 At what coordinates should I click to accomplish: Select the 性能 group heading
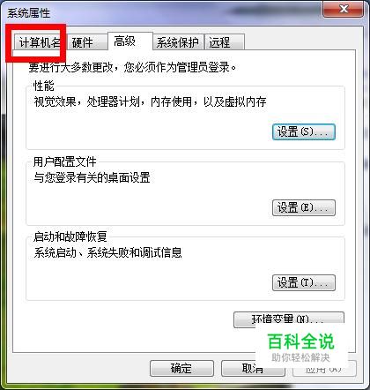pyautogui.click(x=44, y=86)
